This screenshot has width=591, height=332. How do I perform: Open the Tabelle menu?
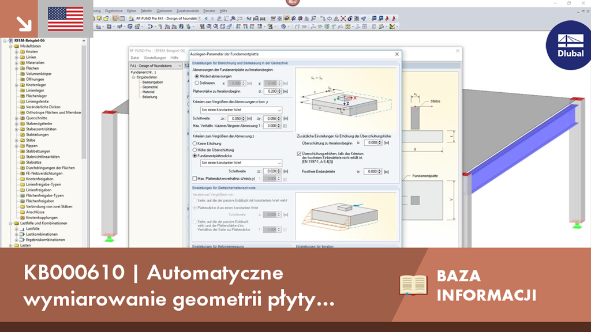(x=146, y=11)
